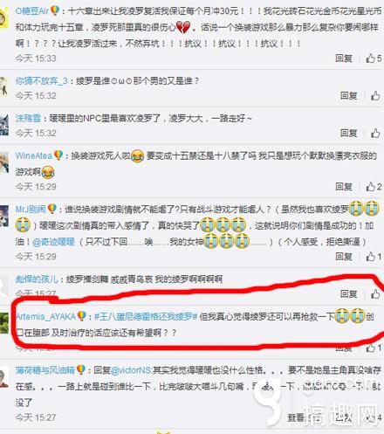Open the @奇迹暖暖 mention link
The image size is (384, 434).
pos(54,242)
